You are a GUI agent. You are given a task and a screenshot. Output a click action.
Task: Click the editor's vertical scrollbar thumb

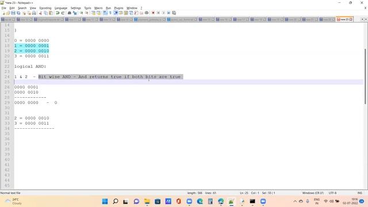click(365, 76)
